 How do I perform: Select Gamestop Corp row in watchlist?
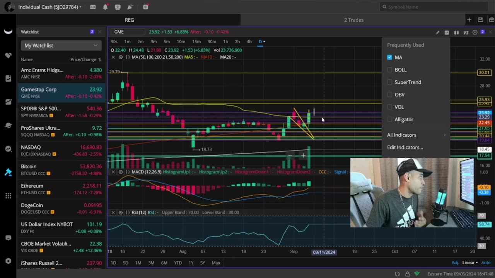click(x=61, y=93)
